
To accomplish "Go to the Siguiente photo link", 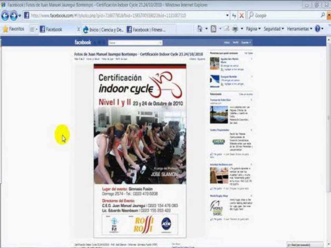I will tap(201, 59).
